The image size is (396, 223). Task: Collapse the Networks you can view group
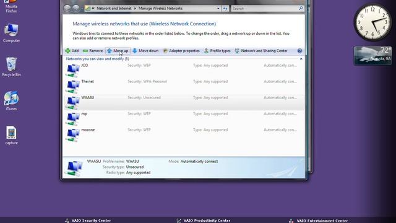[x=301, y=59]
